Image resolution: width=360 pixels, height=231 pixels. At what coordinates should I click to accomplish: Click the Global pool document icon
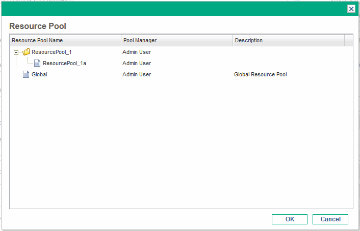point(26,75)
